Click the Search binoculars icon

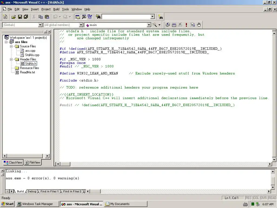click(160, 17)
